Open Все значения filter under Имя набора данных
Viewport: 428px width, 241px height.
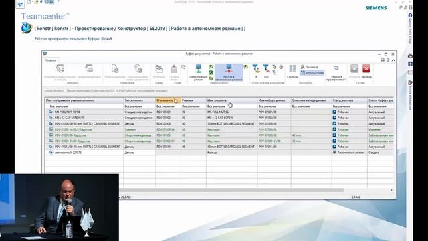tap(274, 106)
